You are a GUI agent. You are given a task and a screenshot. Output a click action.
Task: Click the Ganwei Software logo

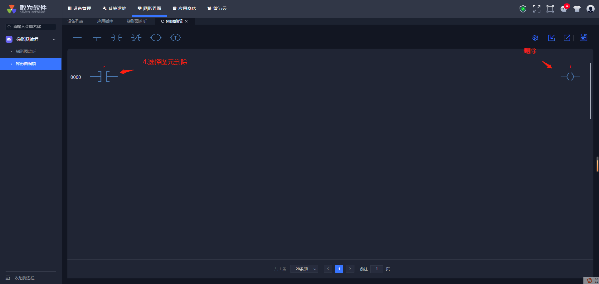pyautogui.click(x=27, y=9)
